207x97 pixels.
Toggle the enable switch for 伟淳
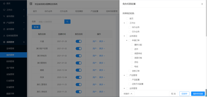[79, 77]
